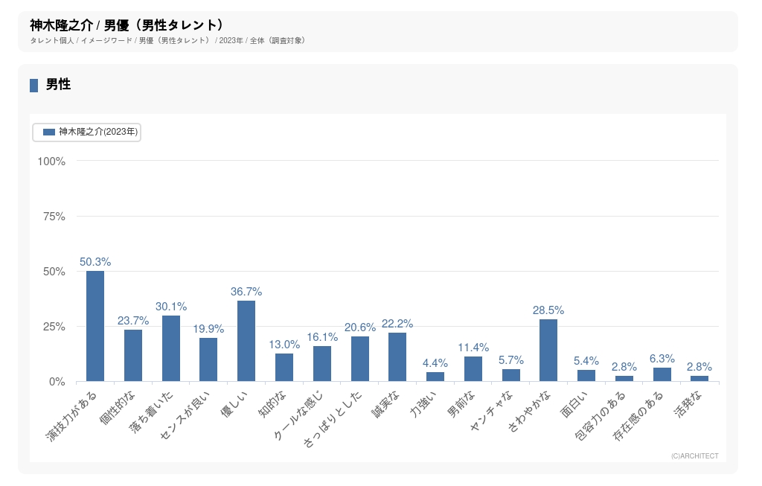This screenshot has height=486, width=762.
Task: Select the 落ち着いた bar in chart
Action: tap(171, 348)
